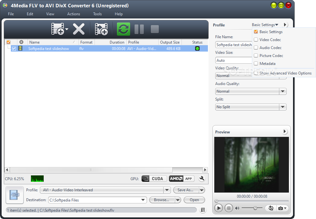Click the AVI profile format icon at bottom left
The height and width of the screenshot is (219, 316).
15,195
